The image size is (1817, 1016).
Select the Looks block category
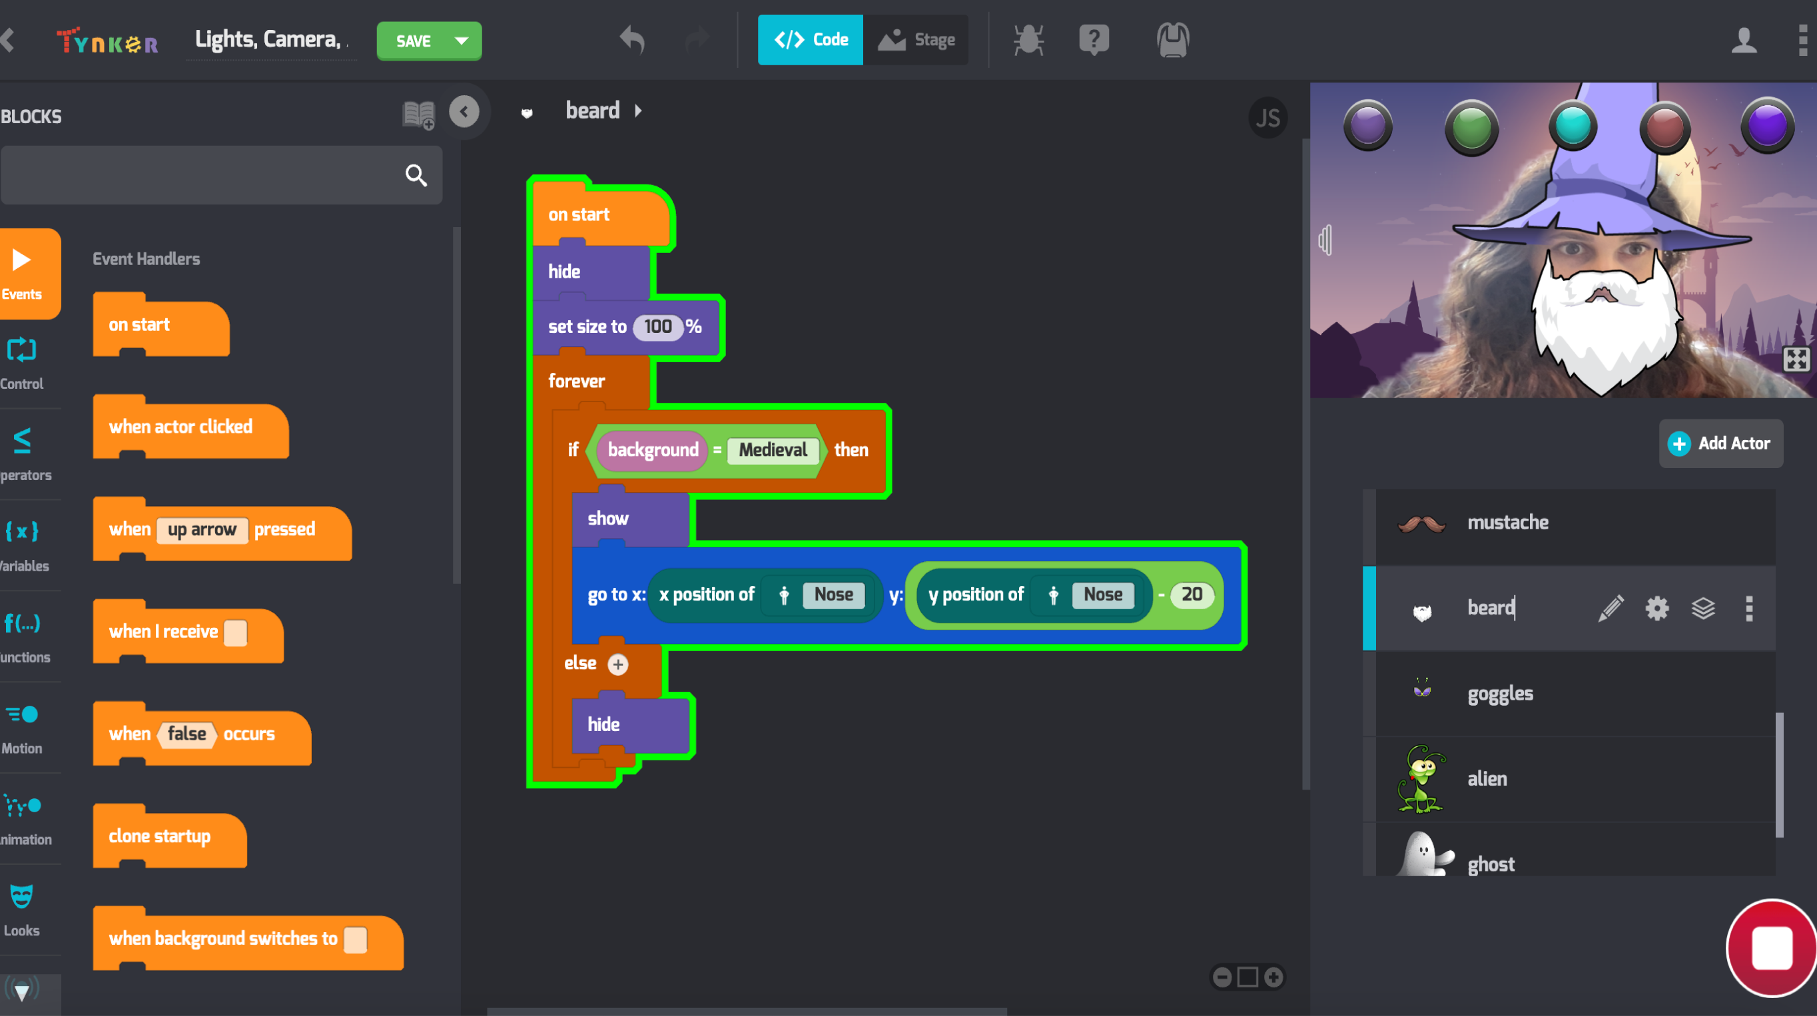point(23,910)
